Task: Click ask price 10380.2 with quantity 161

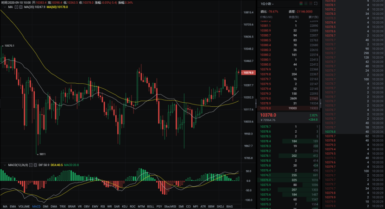Action: tap(265, 55)
